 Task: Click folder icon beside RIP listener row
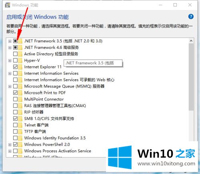[x=20, y=112]
